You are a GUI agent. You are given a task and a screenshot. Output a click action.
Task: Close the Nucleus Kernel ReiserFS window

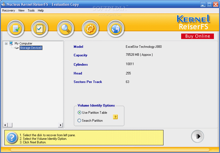click(x=216, y=4)
